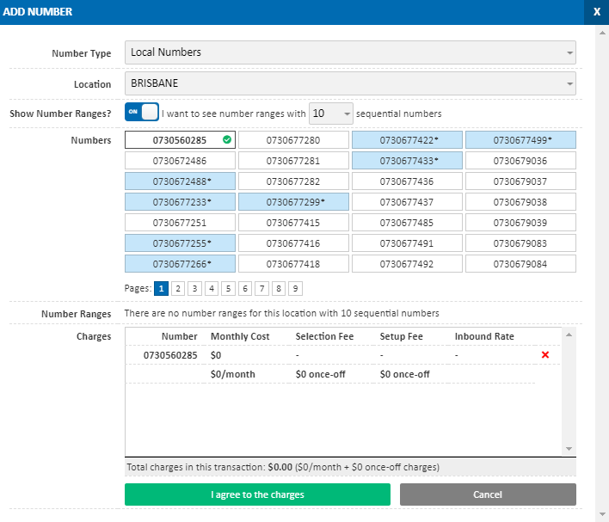This screenshot has width=609, height=522.
Task: Select premium number 0730677422*
Action: coord(407,140)
